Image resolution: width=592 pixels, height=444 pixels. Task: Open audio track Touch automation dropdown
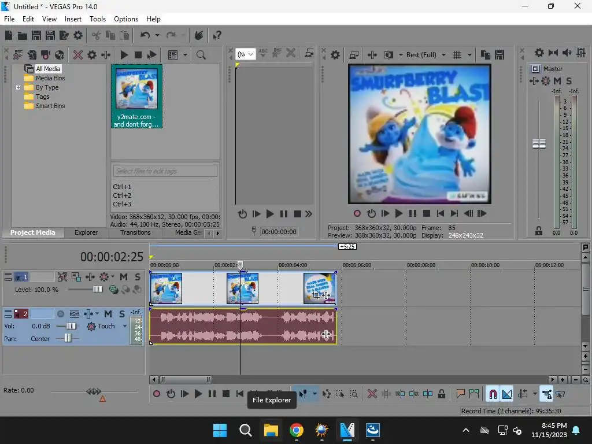click(125, 326)
